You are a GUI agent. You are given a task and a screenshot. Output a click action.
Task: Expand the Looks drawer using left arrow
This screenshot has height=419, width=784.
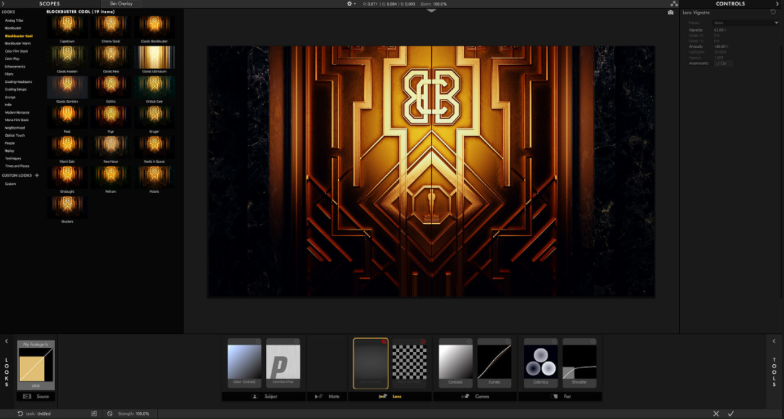tap(6, 341)
